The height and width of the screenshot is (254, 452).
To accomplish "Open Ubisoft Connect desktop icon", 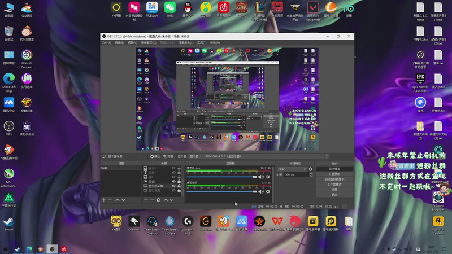I will [x=27, y=59].
